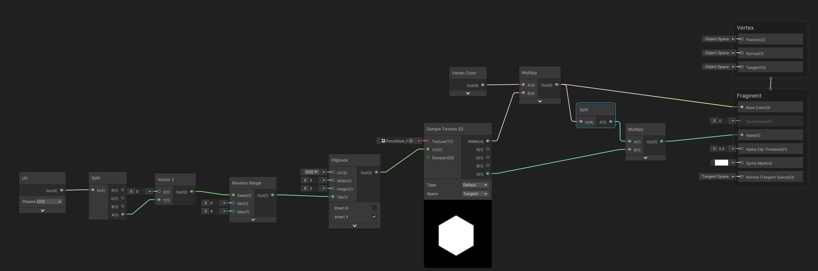818x271 pixels.
Task: Edit the Random Range Min value field
Action: click(214, 203)
